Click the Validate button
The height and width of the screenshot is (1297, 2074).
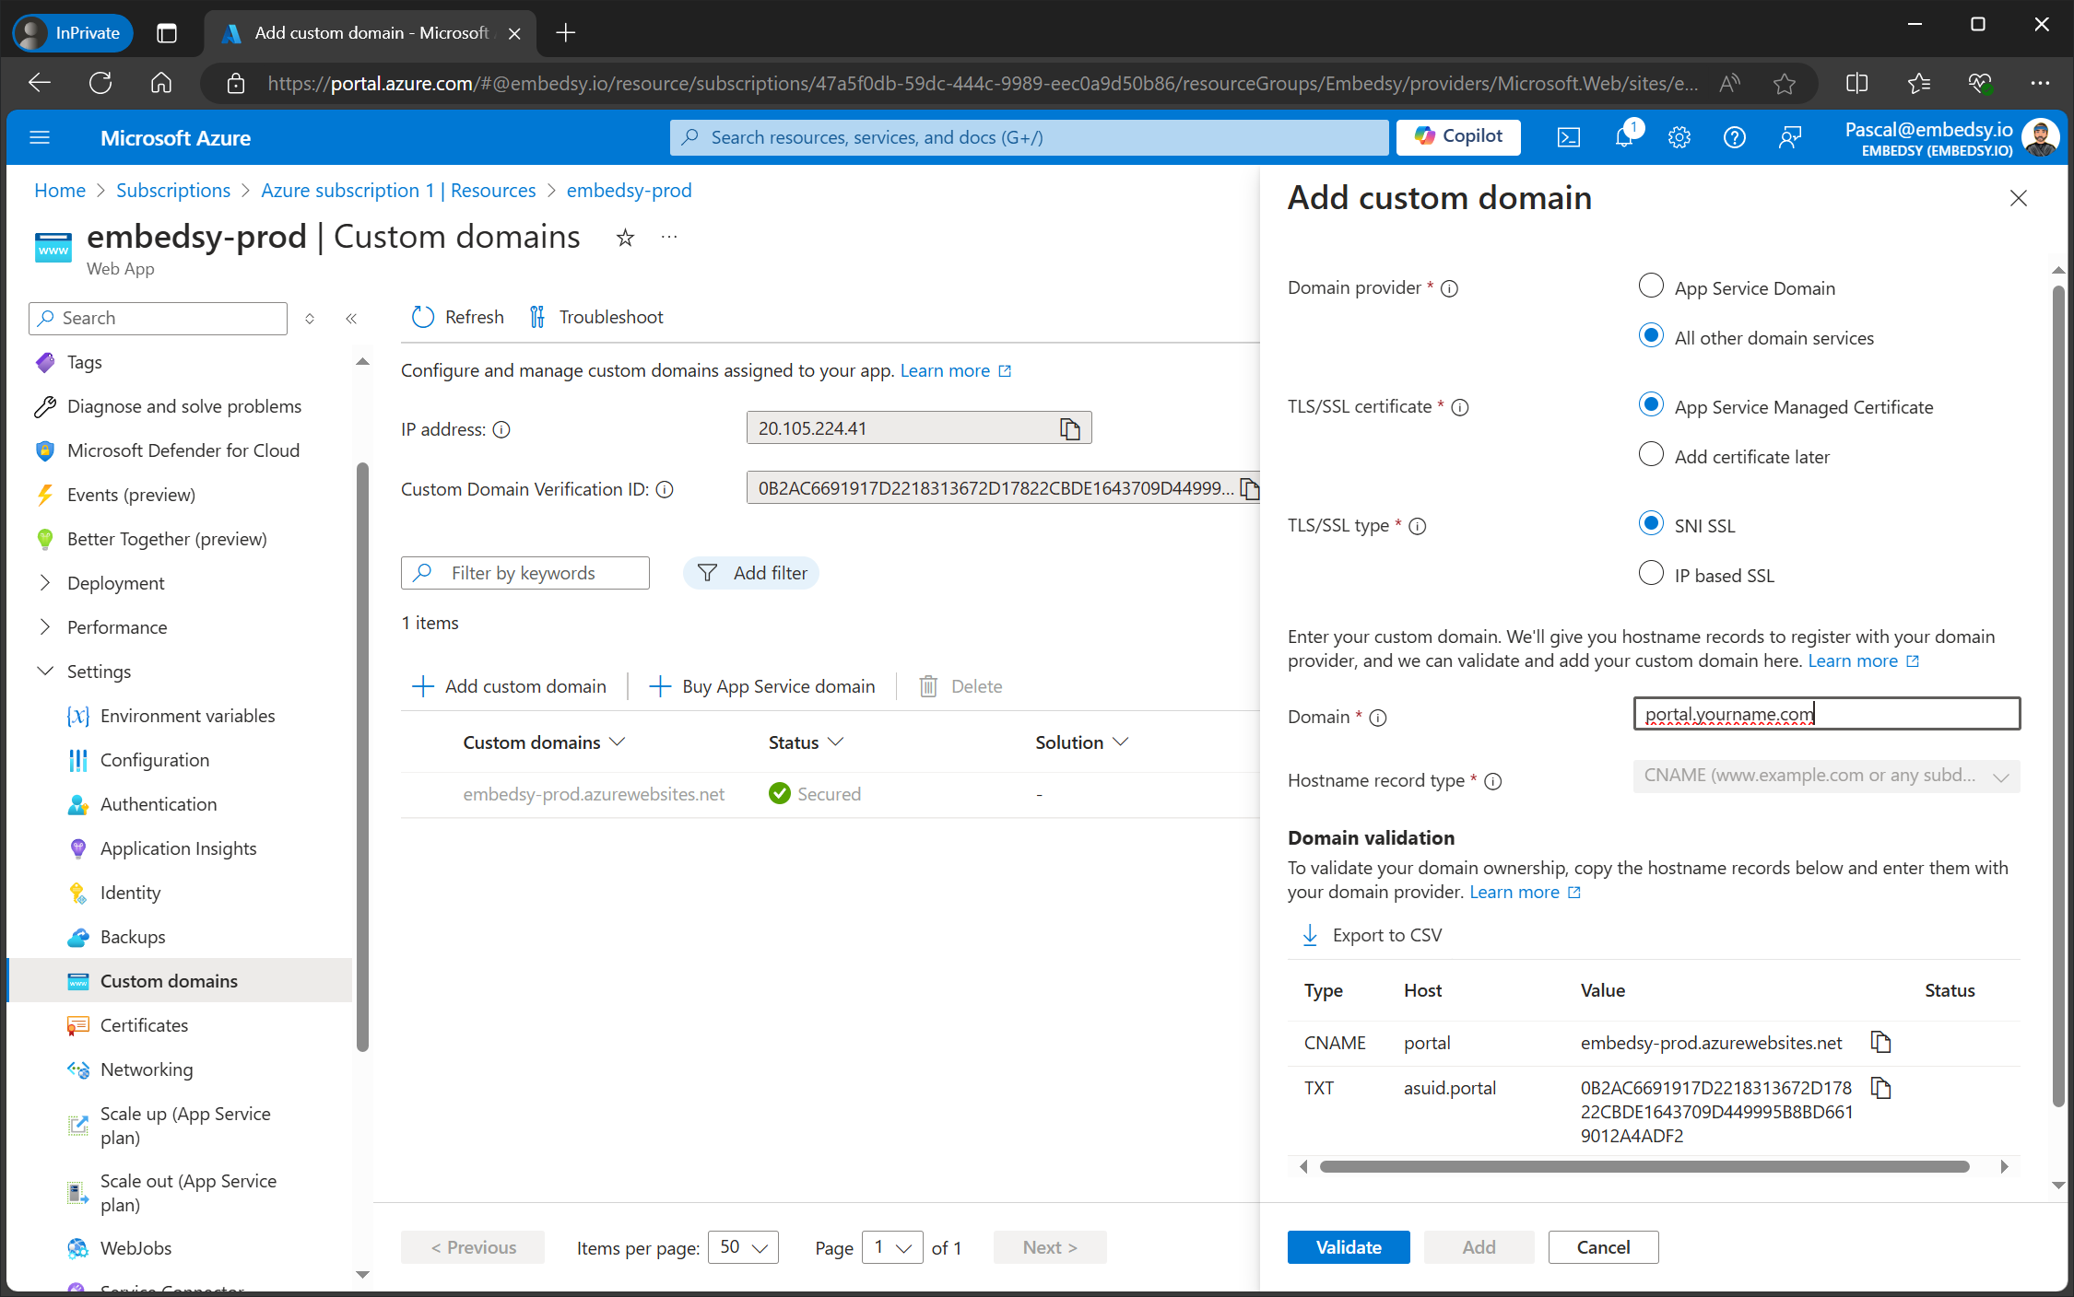1349,1246
